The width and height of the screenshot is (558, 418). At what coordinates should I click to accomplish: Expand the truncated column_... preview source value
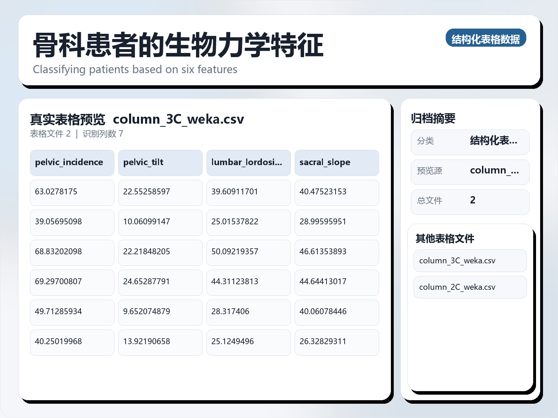[x=495, y=171]
